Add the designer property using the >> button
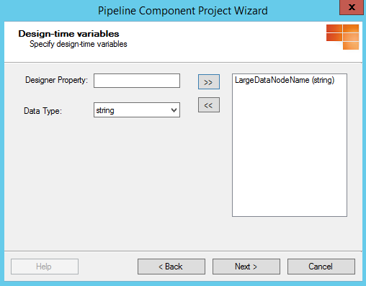Screen dimensions: 366x286 (209, 82)
